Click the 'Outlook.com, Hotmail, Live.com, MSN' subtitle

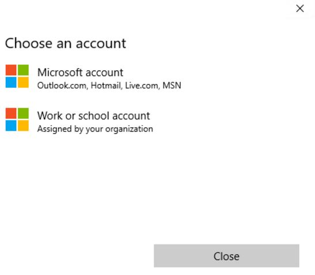[109, 85]
